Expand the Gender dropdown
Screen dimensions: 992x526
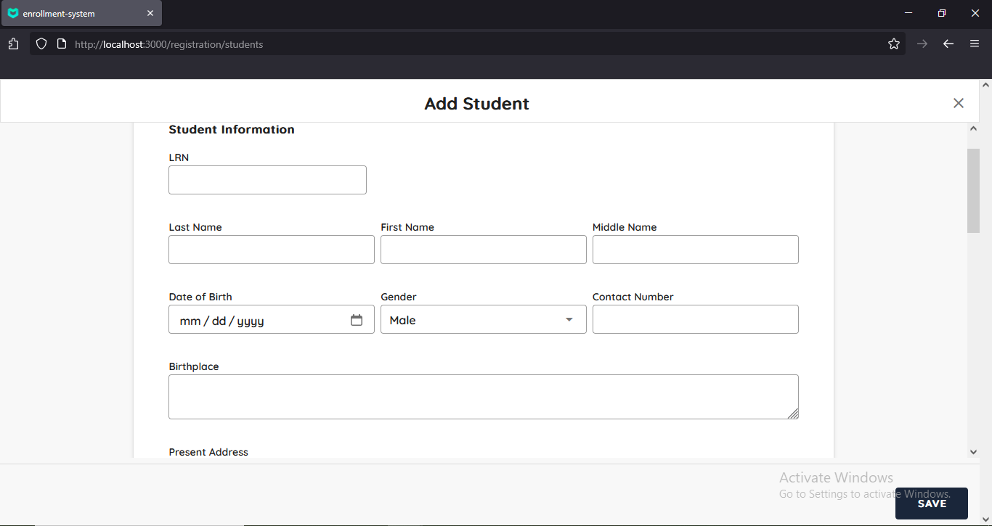[x=484, y=319]
